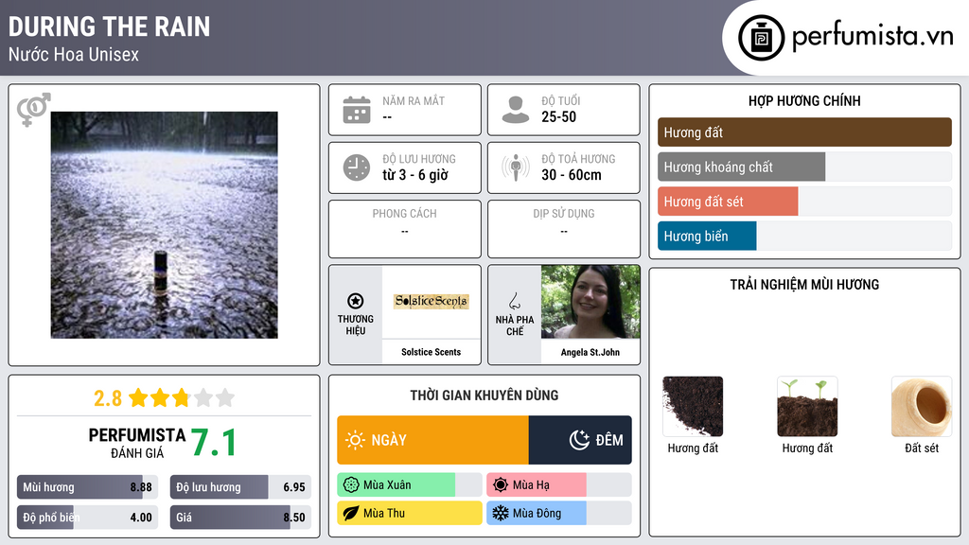Select the Mùa Hạ season bar
The image size is (969, 545).
tap(558, 485)
